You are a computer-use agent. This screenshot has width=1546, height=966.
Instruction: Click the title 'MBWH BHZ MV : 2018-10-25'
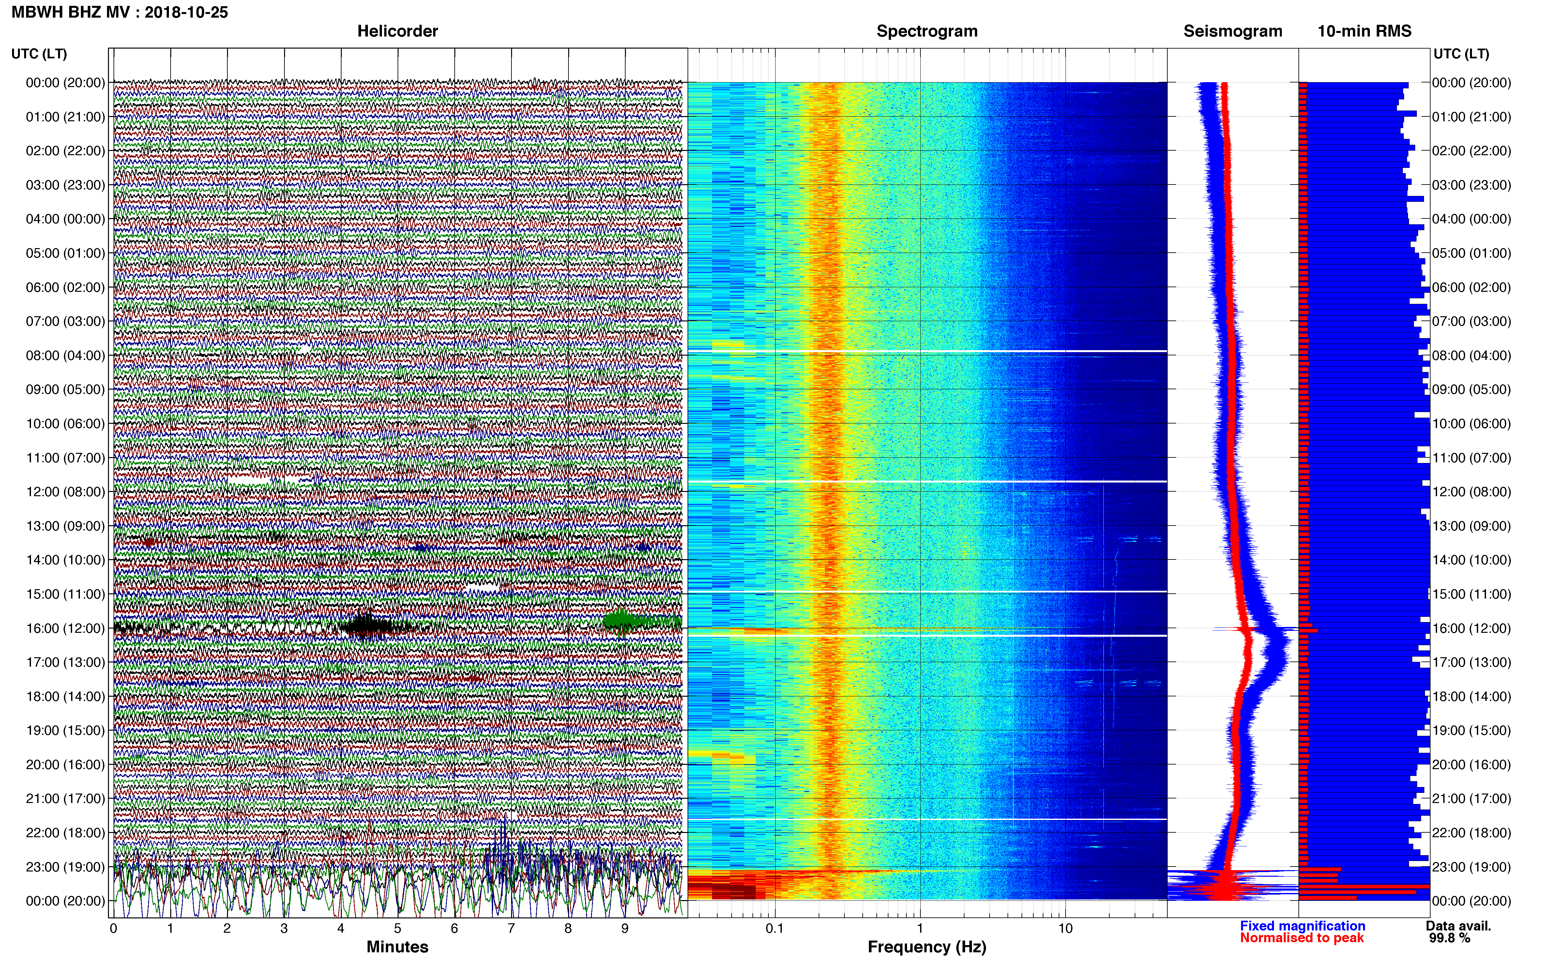coord(119,12)
